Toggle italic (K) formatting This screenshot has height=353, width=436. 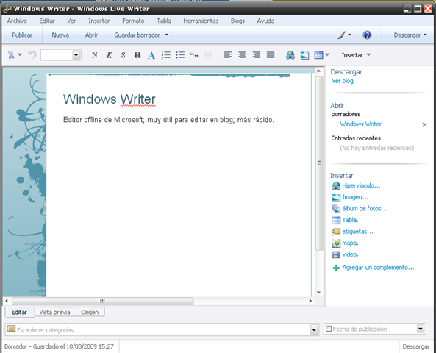coord(109,55)
